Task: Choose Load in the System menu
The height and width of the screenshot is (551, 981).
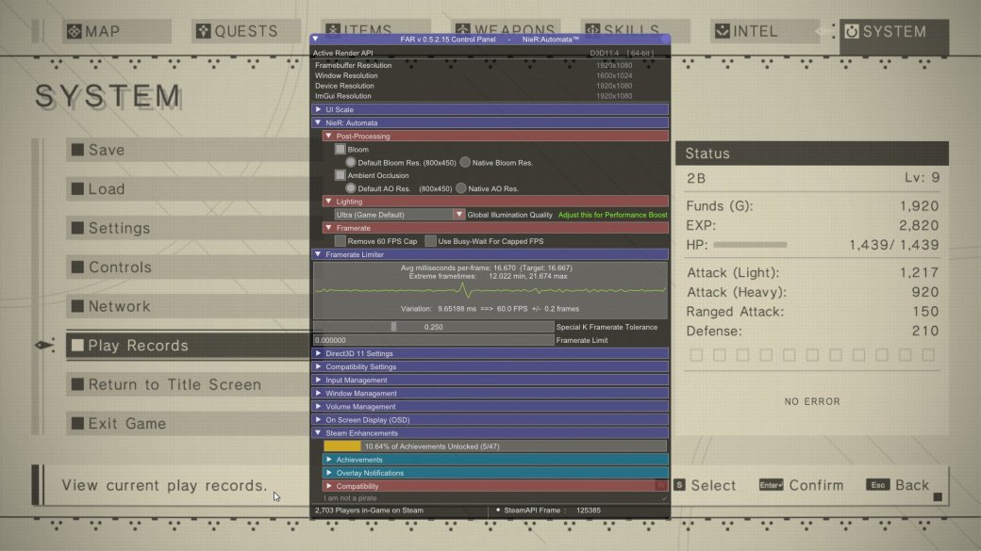Action: tap(188, 188)
